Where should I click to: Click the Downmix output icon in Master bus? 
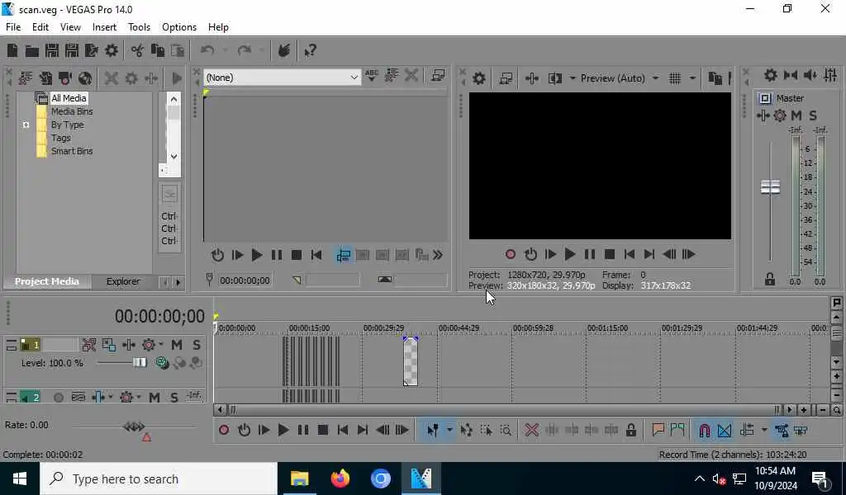(791, 75)
